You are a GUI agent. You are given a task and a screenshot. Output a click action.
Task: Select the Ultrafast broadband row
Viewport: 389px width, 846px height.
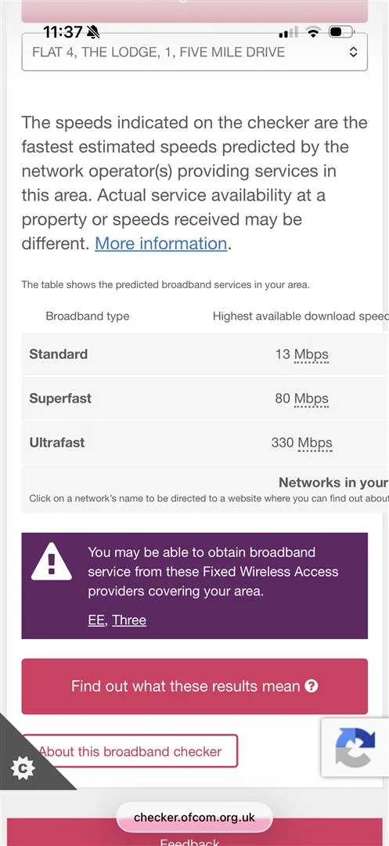click(x=205, y=443)
